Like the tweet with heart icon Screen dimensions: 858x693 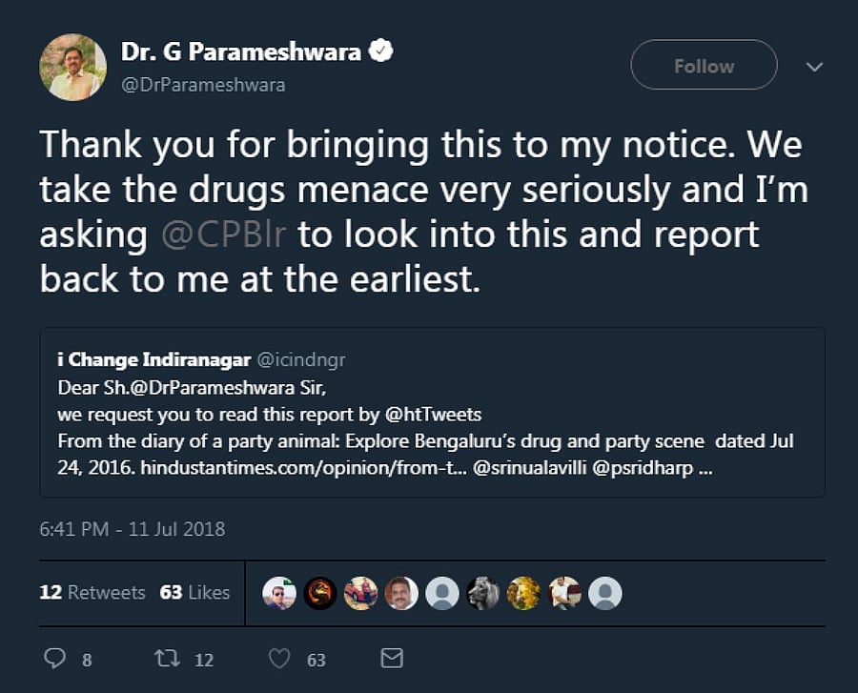click(279, 659)
